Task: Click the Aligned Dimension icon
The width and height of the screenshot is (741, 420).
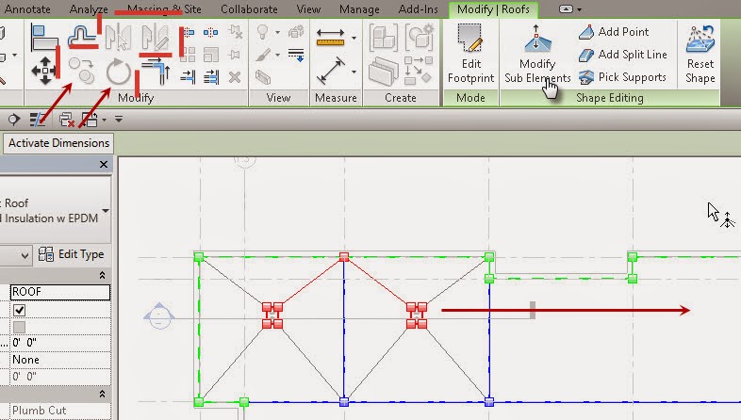Action: pos(330,71)
